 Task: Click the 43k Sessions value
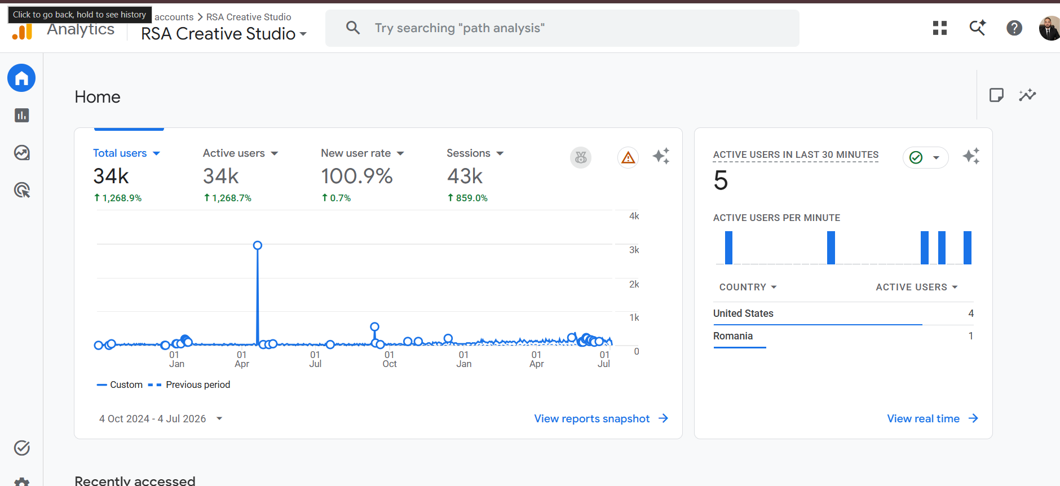465,176
